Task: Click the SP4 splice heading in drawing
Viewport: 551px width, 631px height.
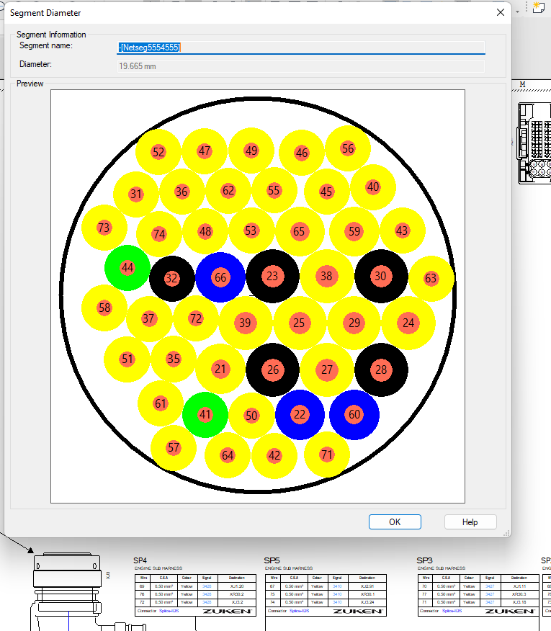Action: click(x=140, y=560)
